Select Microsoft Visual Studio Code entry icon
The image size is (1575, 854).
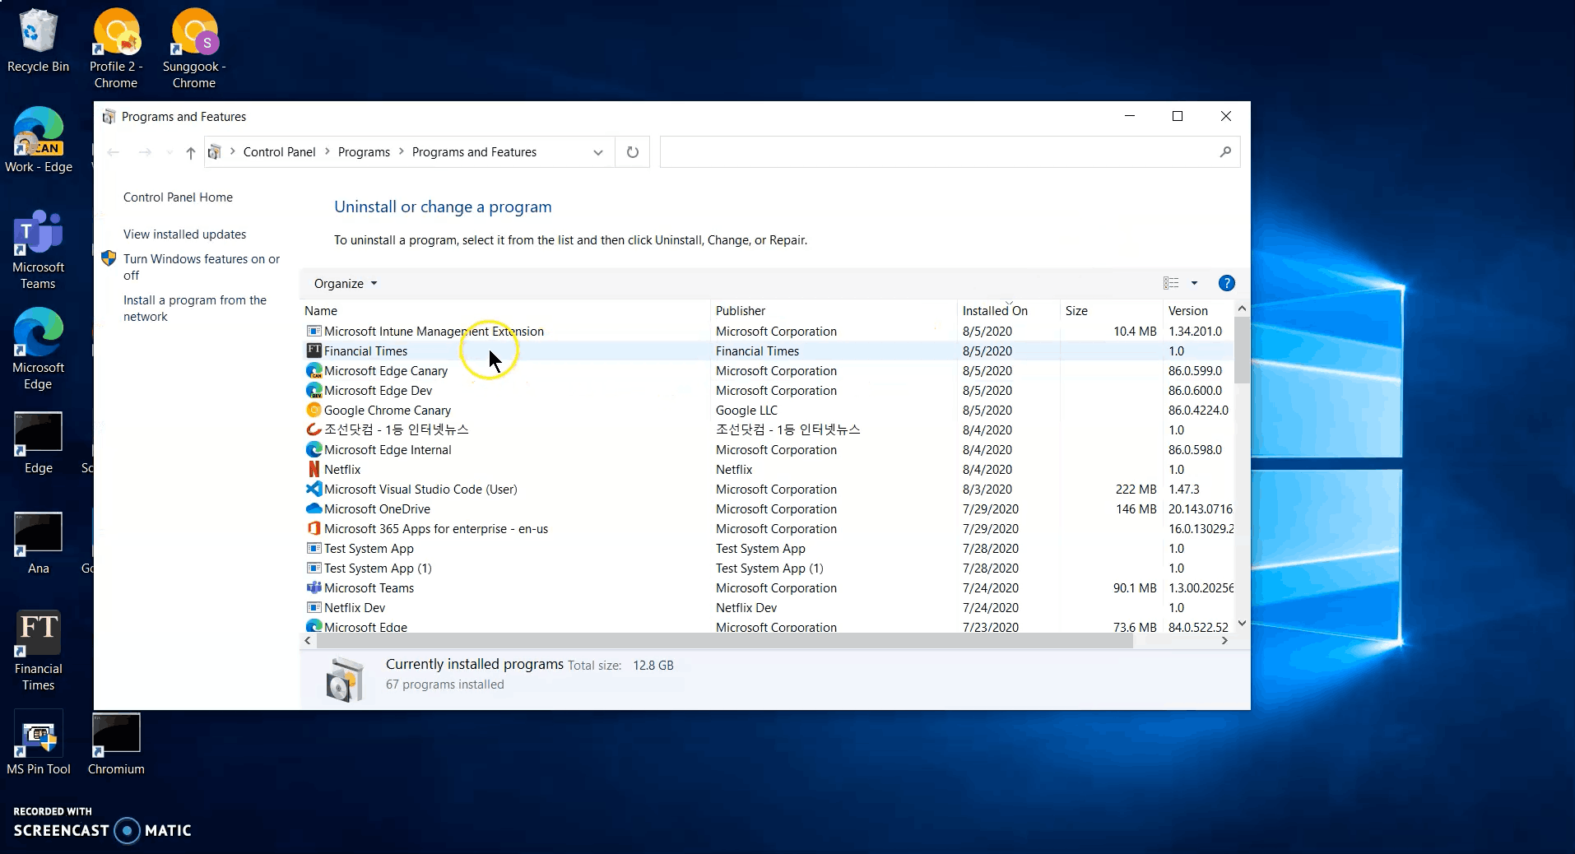(314, 490)
